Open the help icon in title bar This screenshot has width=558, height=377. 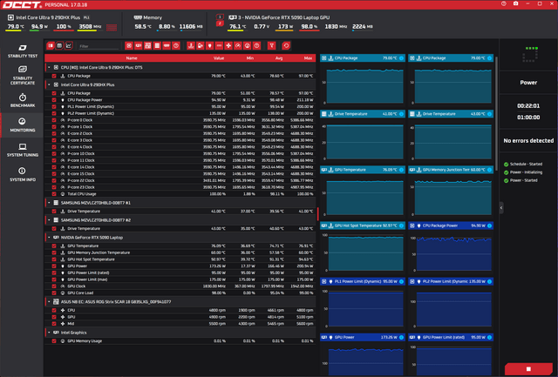click(504, 3)
